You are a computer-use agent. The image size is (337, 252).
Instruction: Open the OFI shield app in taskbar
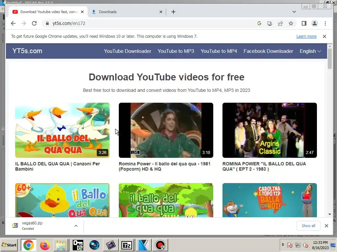78,245
